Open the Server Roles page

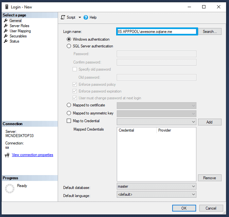19,26
